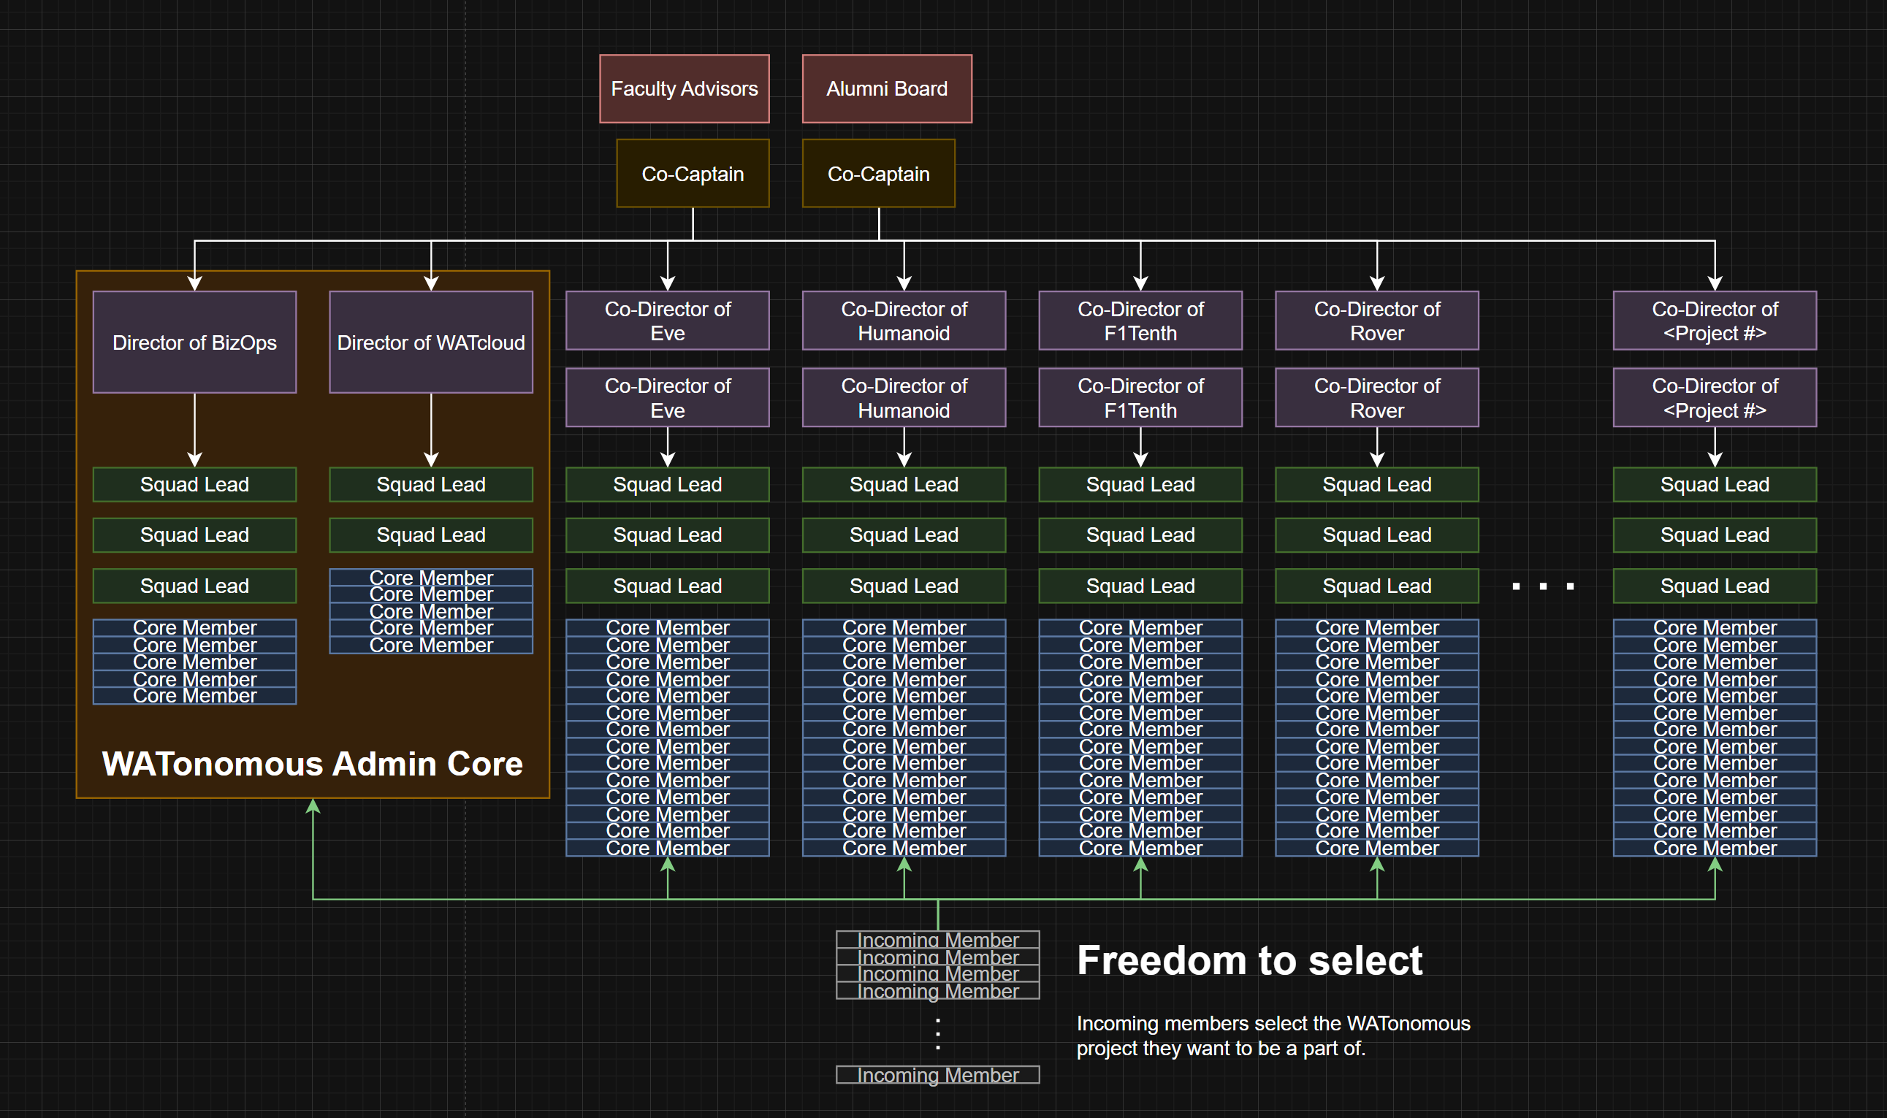Select third Squad Lead in the F1Tenth column
The width and height of the screenshot is (1887, 1118).
(x=1141, y=586)
